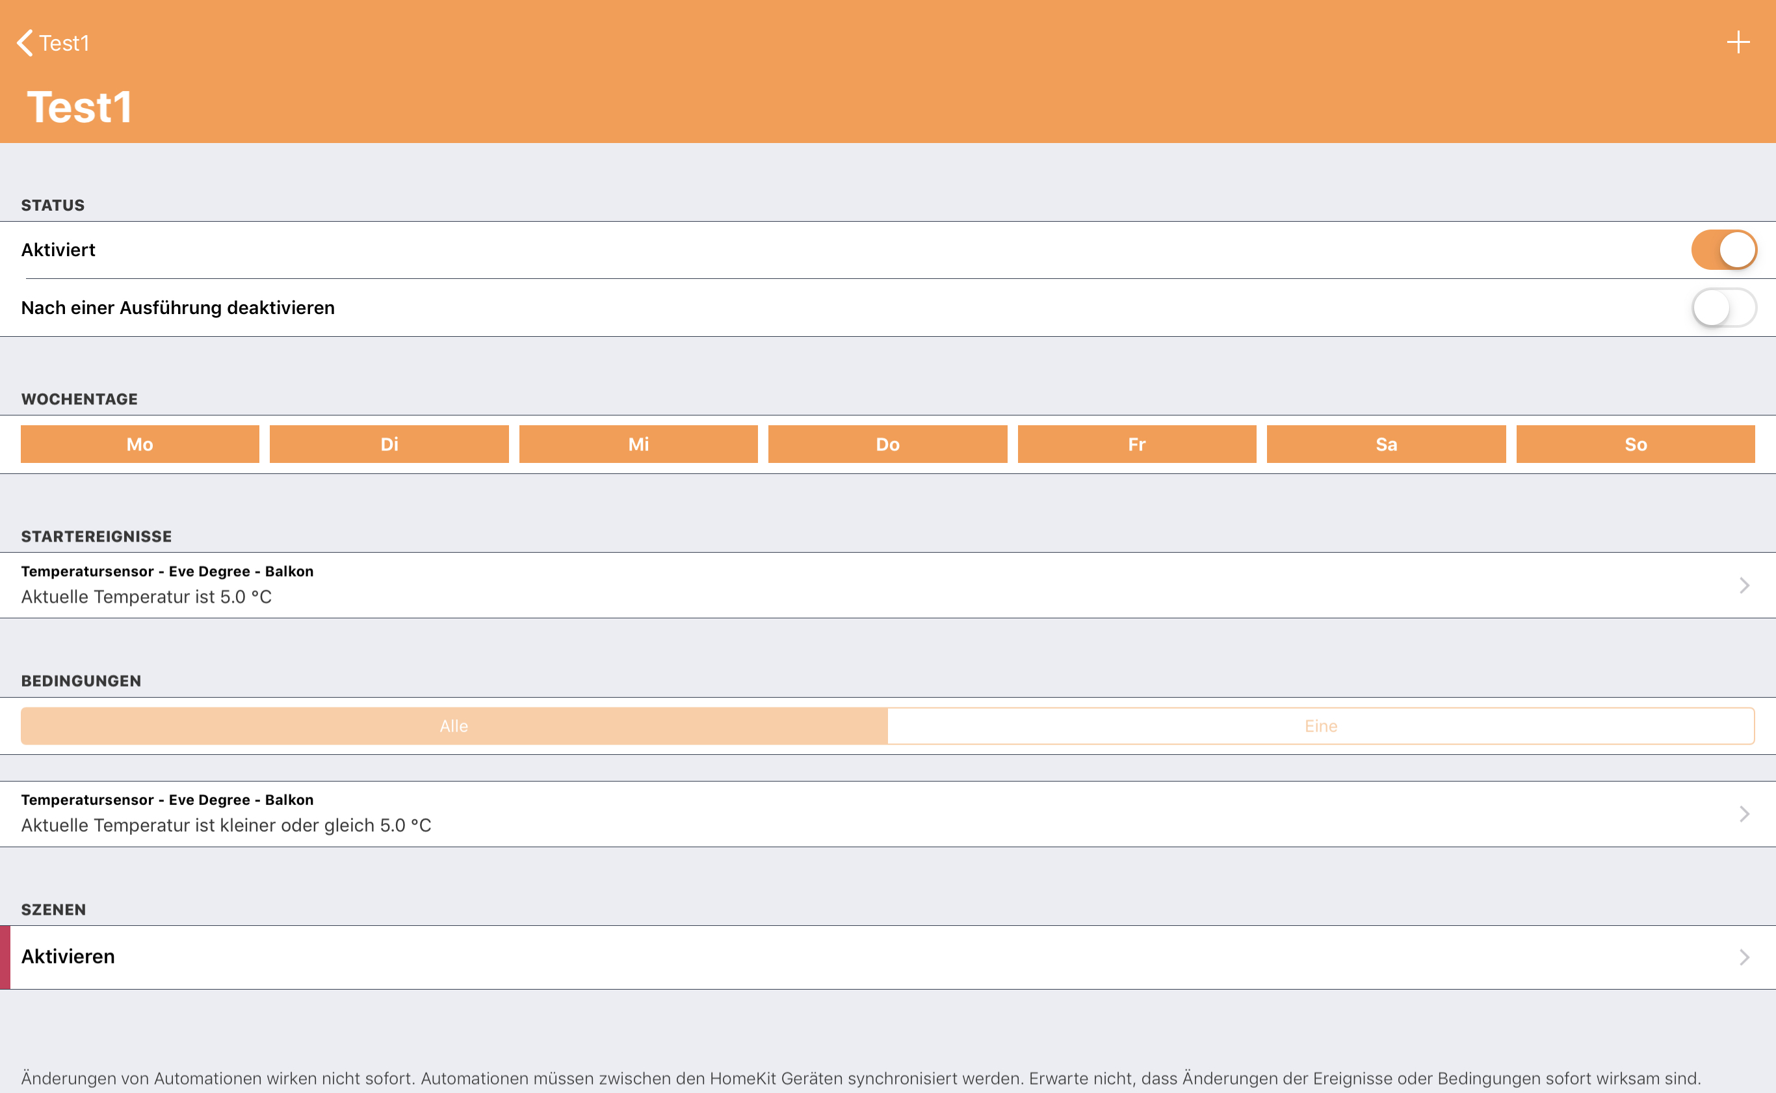1776x1093 pixels.
Task: Select the Alle conditions segment
Action: pyautogui.click(x=454, y=726)
